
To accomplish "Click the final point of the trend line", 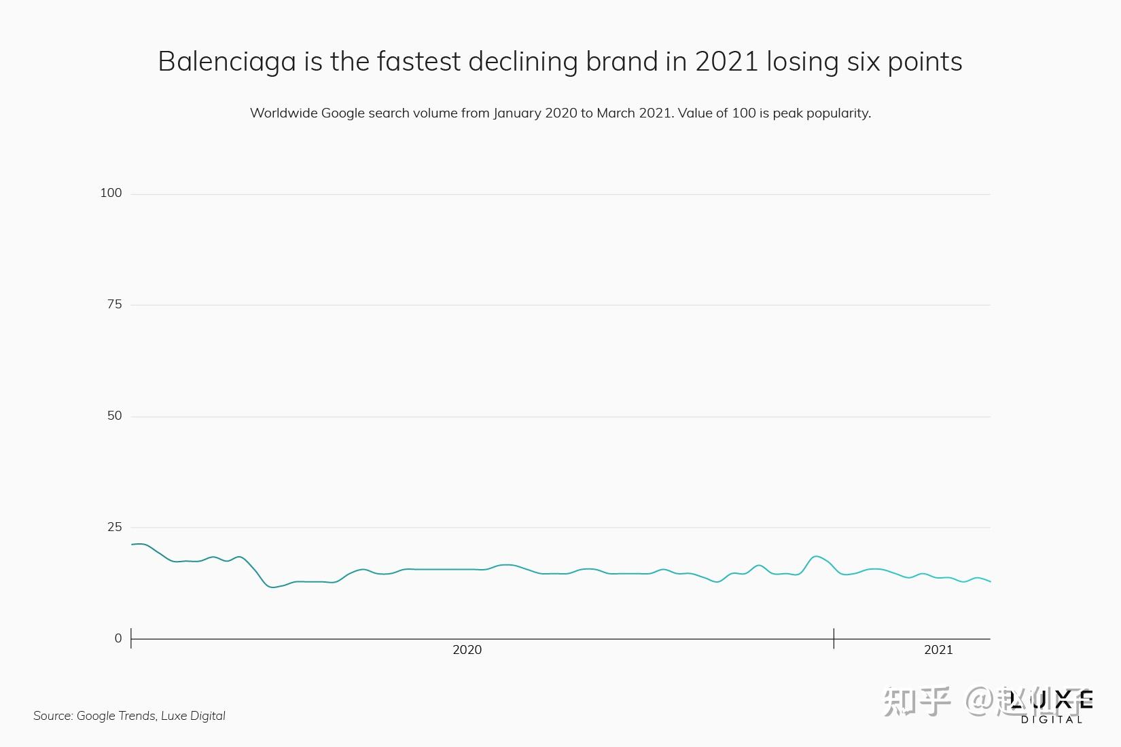I will (990, 581).
